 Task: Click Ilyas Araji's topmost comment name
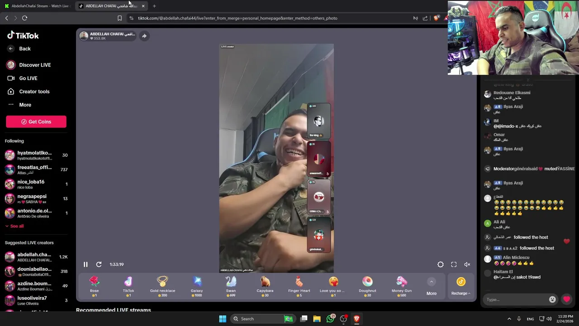pyautogui.click(x=513, y=106)
